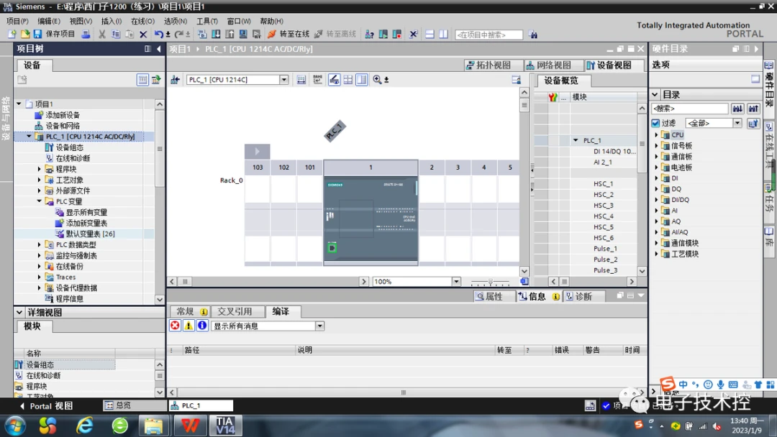
Task: Click the catalog 搜索 search field
Action: coord(690,109)
